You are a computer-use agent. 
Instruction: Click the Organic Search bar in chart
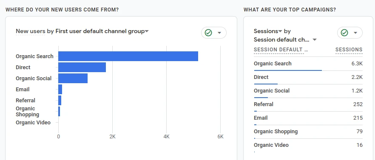[128, 56]
